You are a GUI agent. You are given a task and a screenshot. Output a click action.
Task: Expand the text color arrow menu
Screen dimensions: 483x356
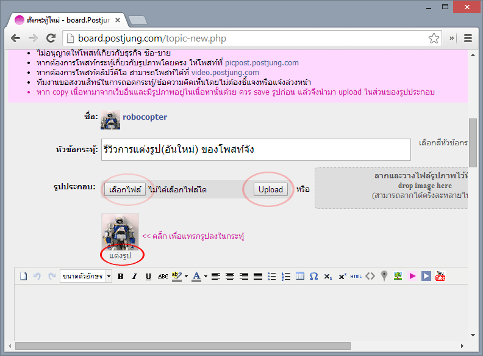click(x=204, y=276)
